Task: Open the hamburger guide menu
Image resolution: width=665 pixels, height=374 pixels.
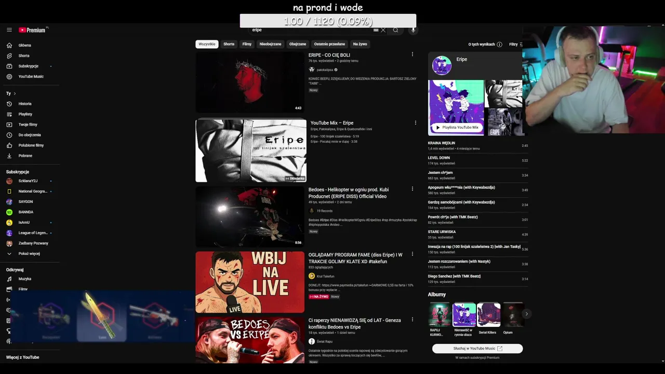Action: [9, 30]
